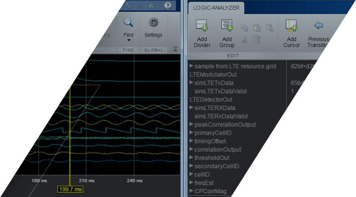Collapse the toolstrip with the arrow icon
Image resolution: width=356 pixels, height=197 pixels.
(x=175, y=48)
